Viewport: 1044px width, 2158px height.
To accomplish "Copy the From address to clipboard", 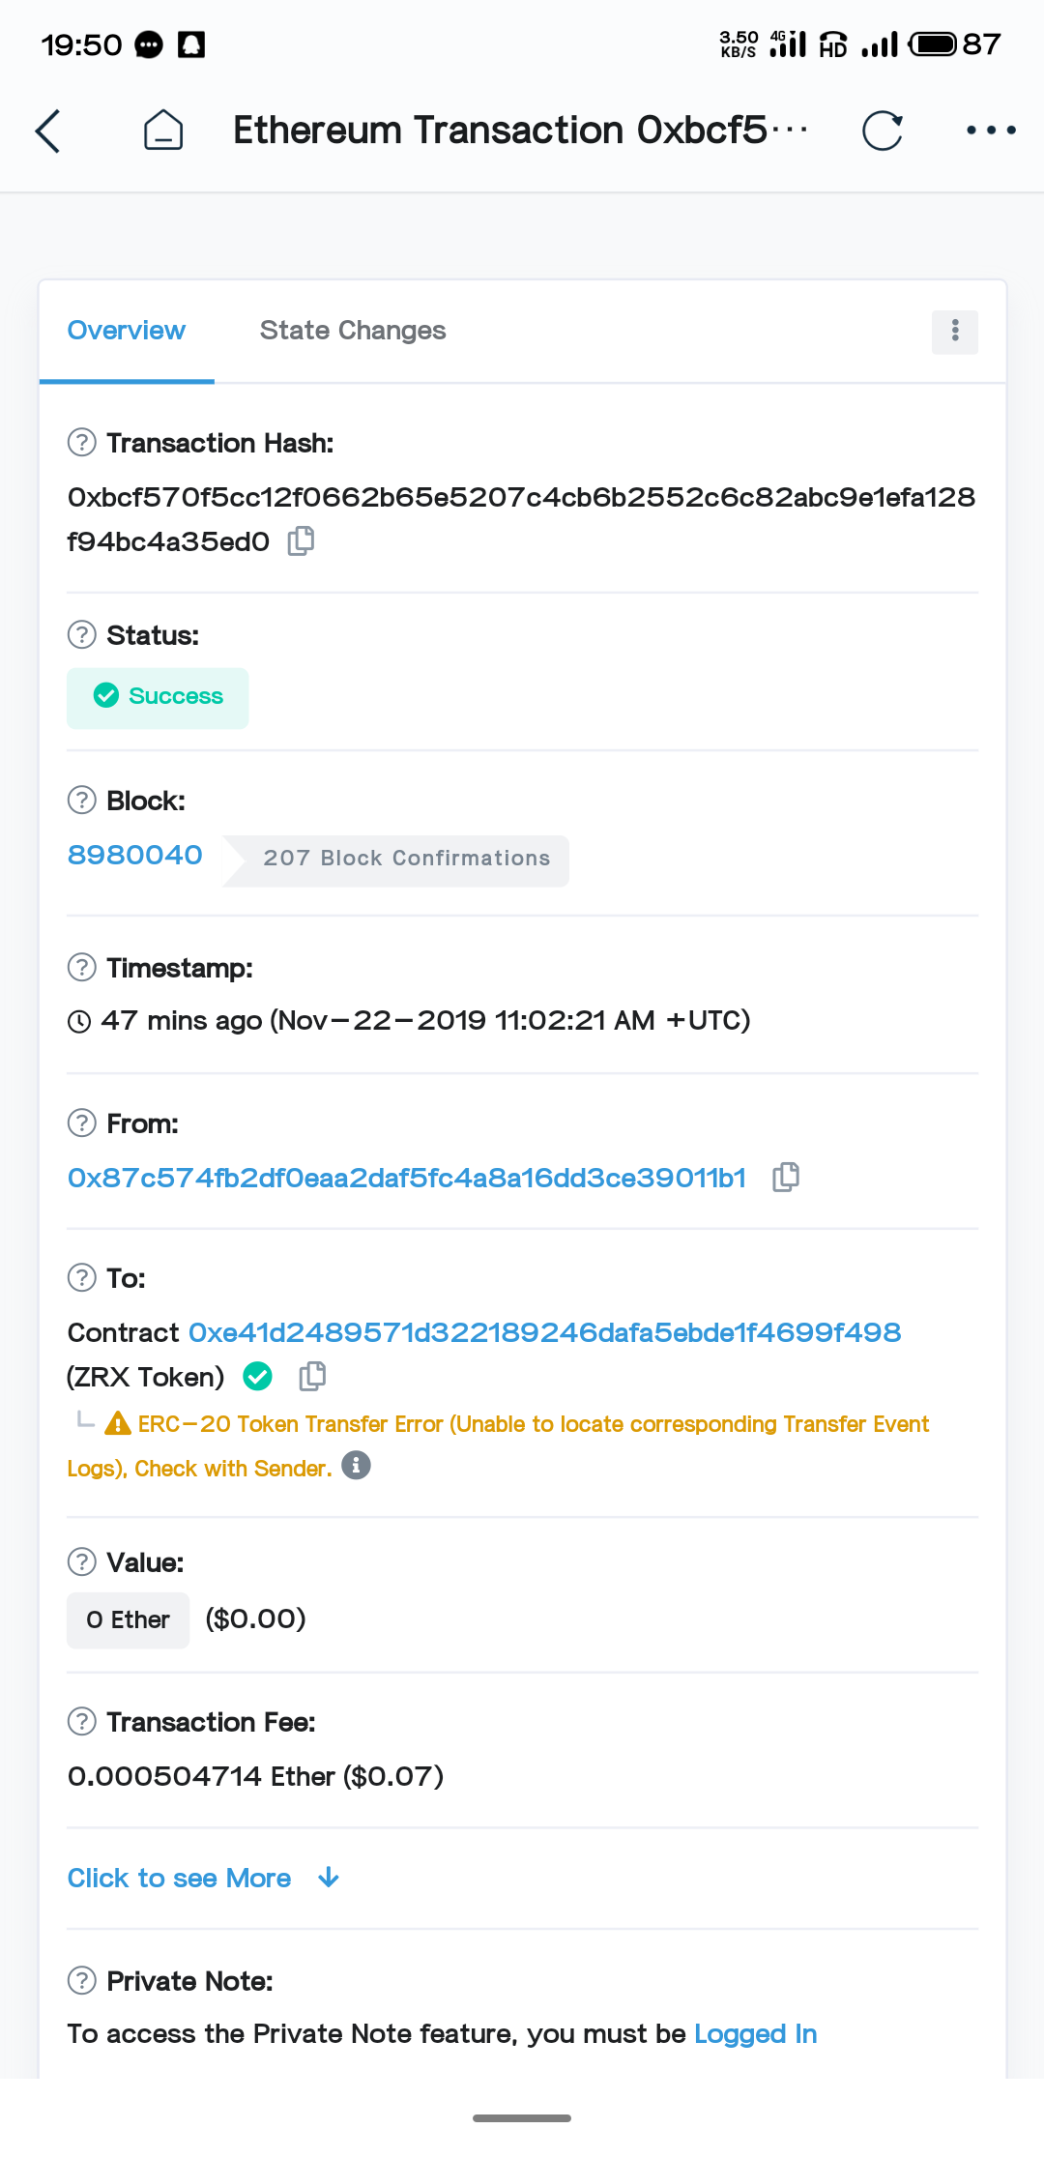I will click(786, 1177).
